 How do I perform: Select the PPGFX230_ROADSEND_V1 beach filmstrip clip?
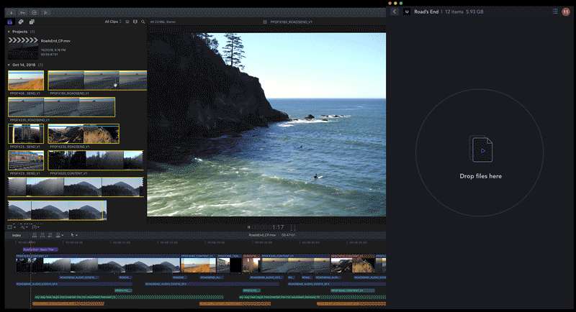pyautogui.click(x=61, y=107)
